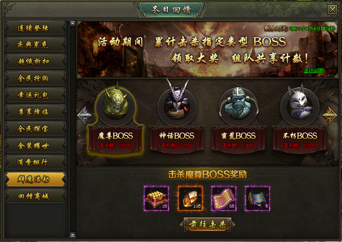
Task: Click the gold ingot chest reward icon
Action: (x=157, y=198)
